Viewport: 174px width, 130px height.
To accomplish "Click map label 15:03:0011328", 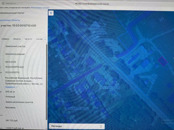I will 109,88.
